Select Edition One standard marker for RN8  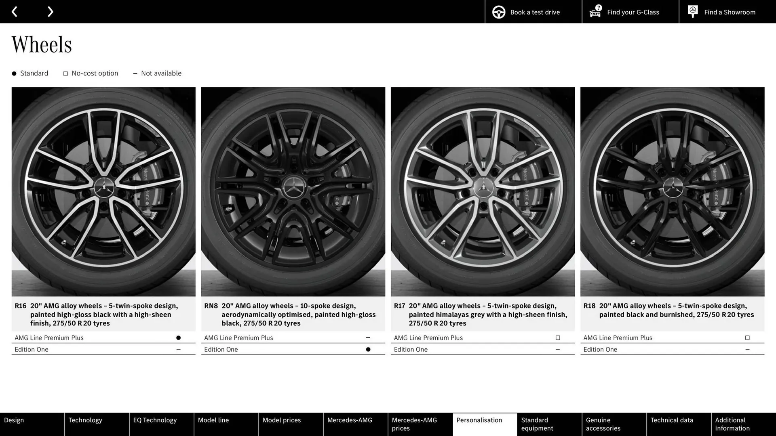(368, 349)
